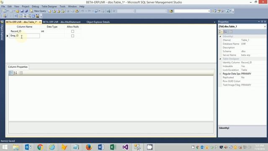Click the Alphabetical sort icon in Properties panel
The image size is (268, 151).
pyautogui.click(x=225, y=32)
